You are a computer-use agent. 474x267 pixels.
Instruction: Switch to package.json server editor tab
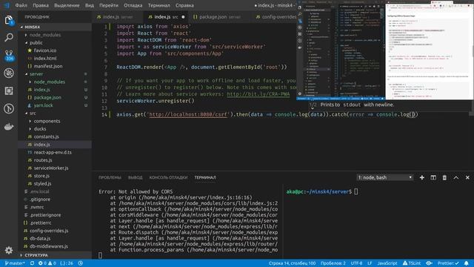(x=217, y=17)
